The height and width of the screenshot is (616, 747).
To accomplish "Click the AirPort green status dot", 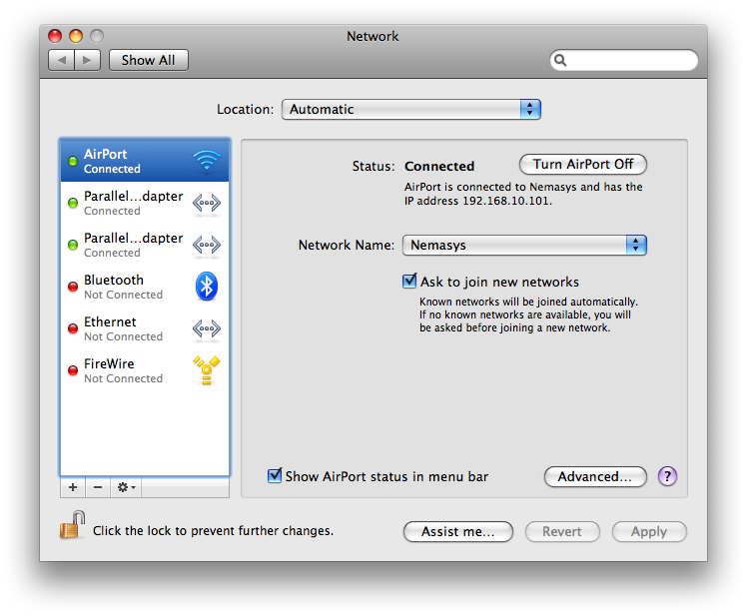I will 73,161.
